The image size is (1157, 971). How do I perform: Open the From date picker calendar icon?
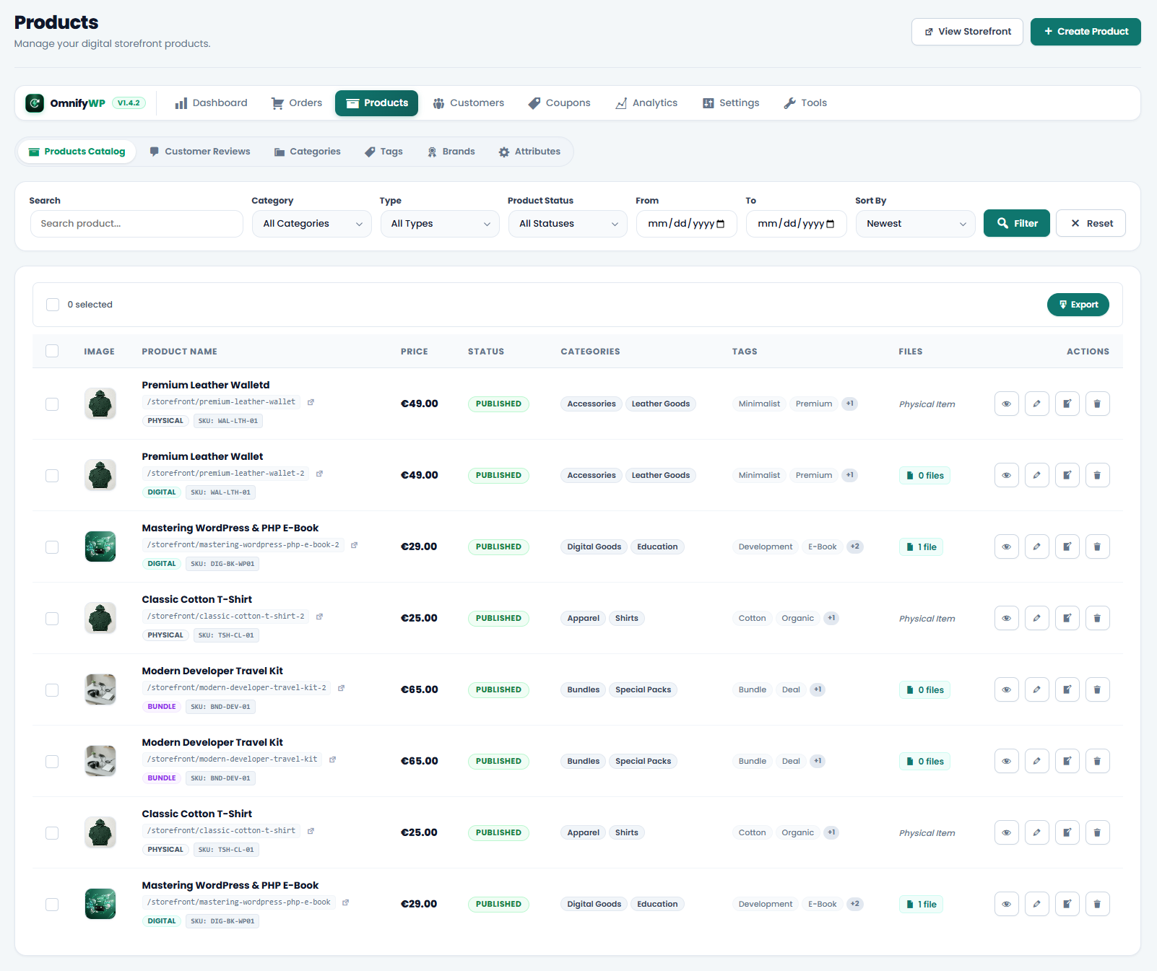click(x=720, y=224)
